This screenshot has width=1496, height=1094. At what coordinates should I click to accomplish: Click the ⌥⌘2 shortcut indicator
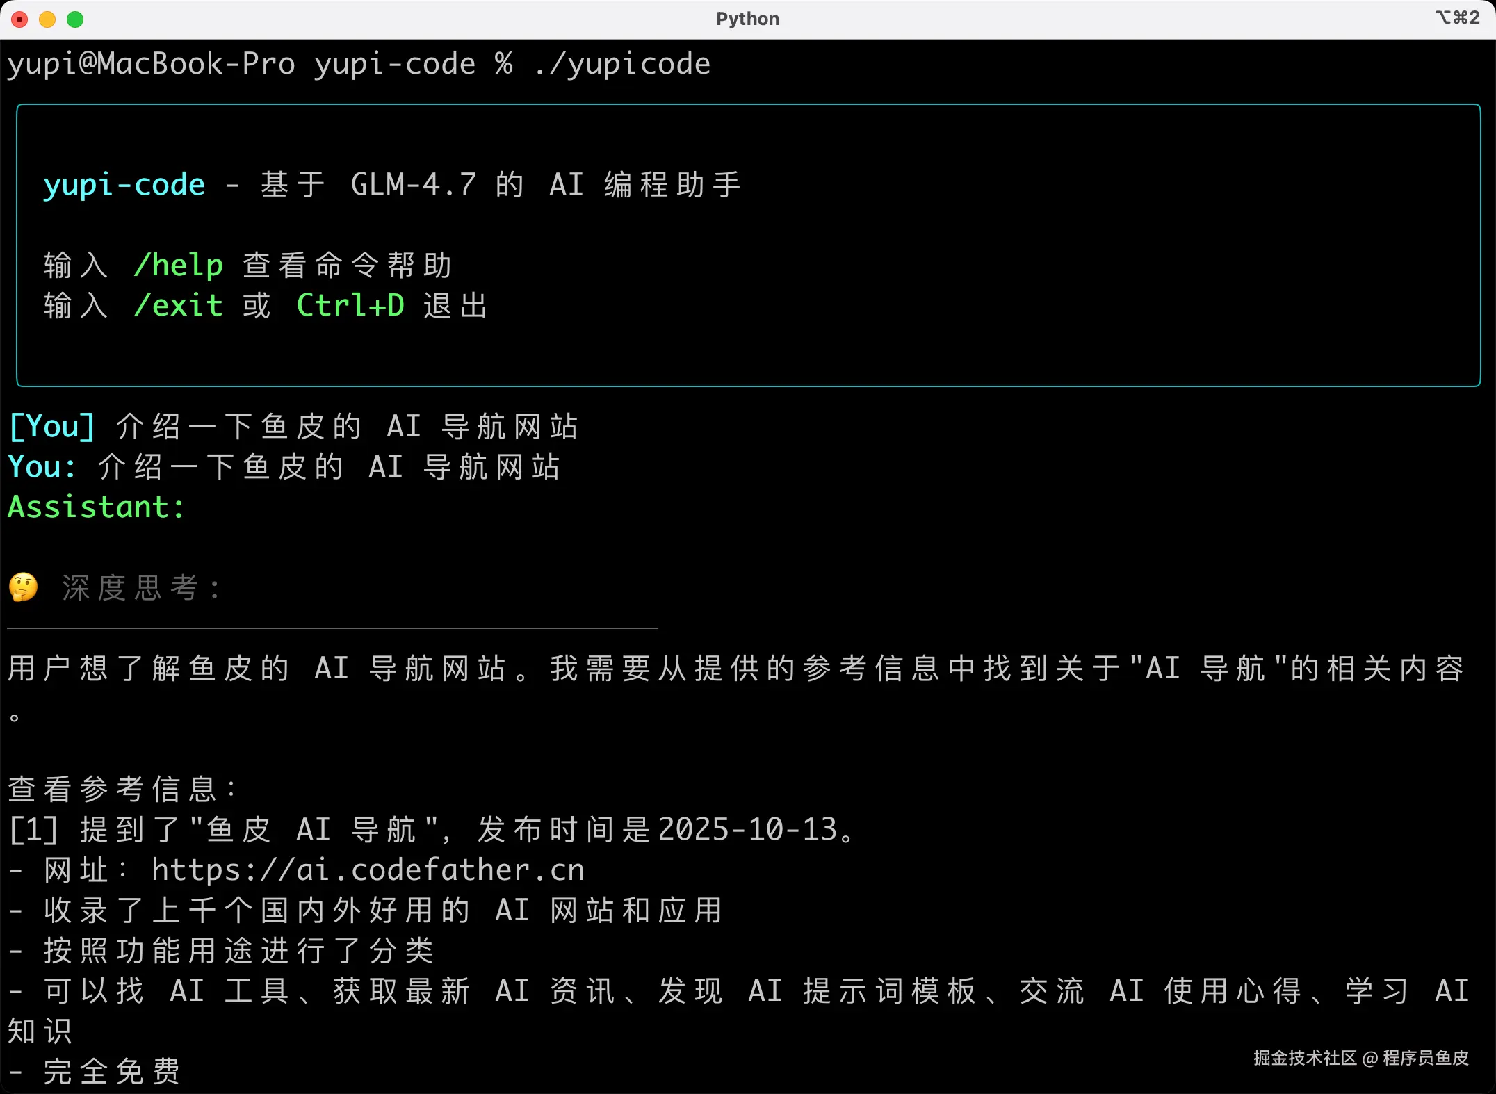pyautogui.click(x=1457, y=17)
